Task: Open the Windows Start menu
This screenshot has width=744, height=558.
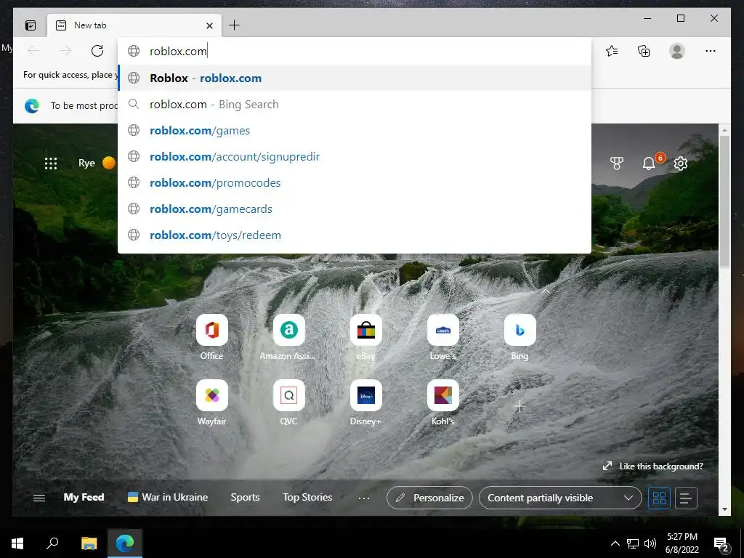Action: (17, 543)
